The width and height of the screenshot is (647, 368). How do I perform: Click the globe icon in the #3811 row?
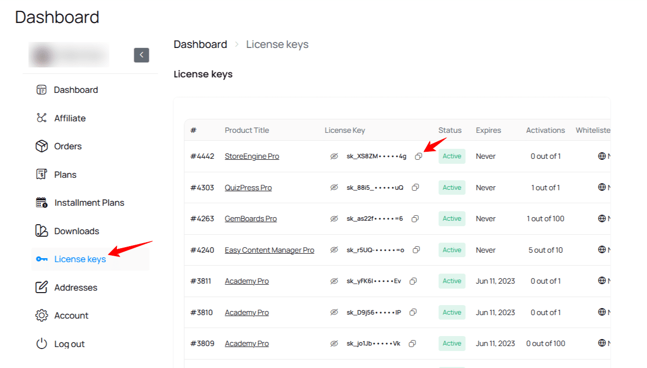click(x=602, y=281)
